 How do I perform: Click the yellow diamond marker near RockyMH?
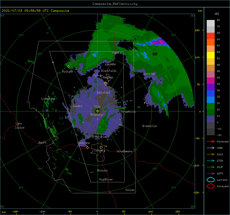tap(68, 67)
